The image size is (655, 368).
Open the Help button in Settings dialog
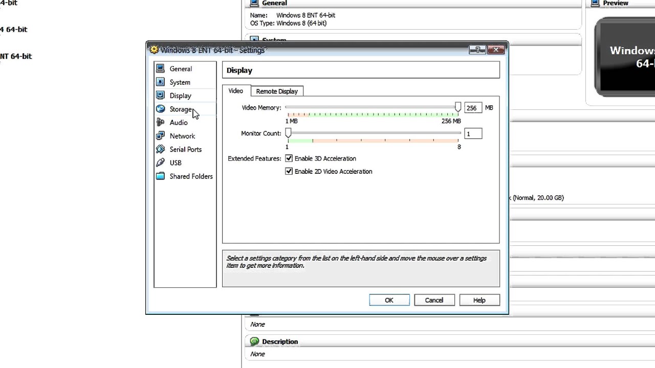(479, 300)
